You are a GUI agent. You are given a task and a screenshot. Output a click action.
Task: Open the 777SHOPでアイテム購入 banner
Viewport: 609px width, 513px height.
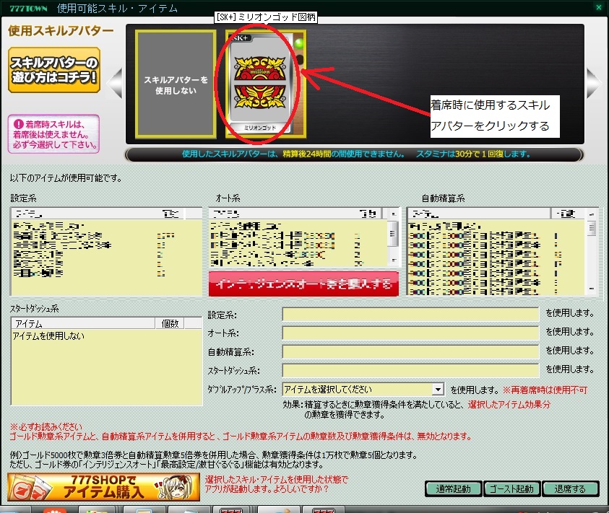click(104, 487)
